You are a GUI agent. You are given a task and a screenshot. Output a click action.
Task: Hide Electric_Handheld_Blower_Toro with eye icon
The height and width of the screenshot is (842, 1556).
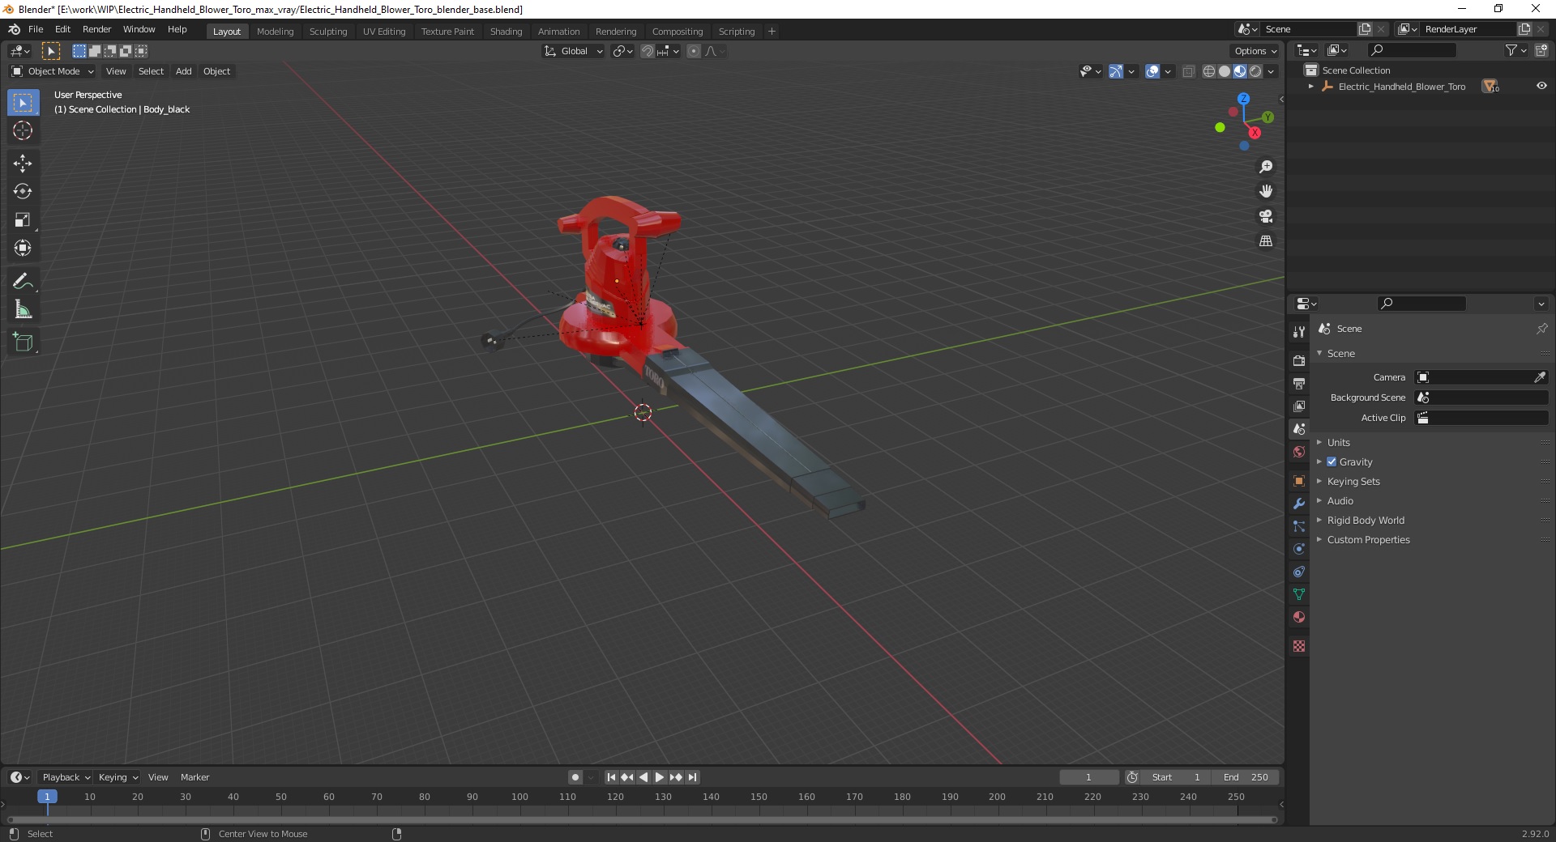pos(1541,86)
